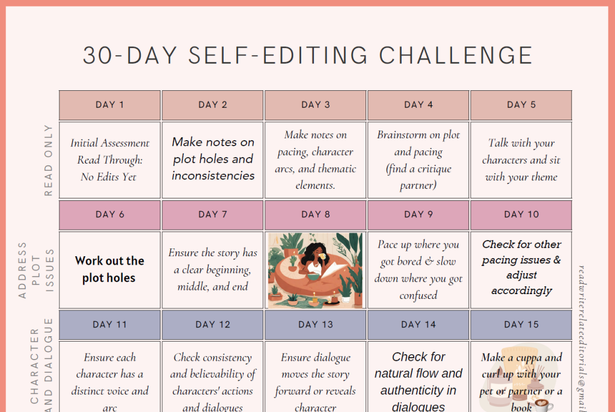Click the vertical email address text
This screenshot has width=615, height=412.
pos(583,338)
